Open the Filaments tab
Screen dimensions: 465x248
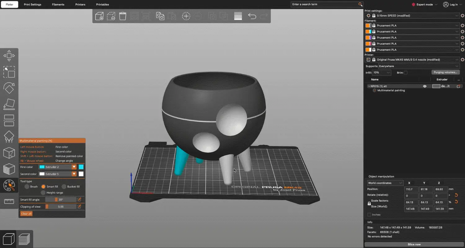click(x=58, y=5)
